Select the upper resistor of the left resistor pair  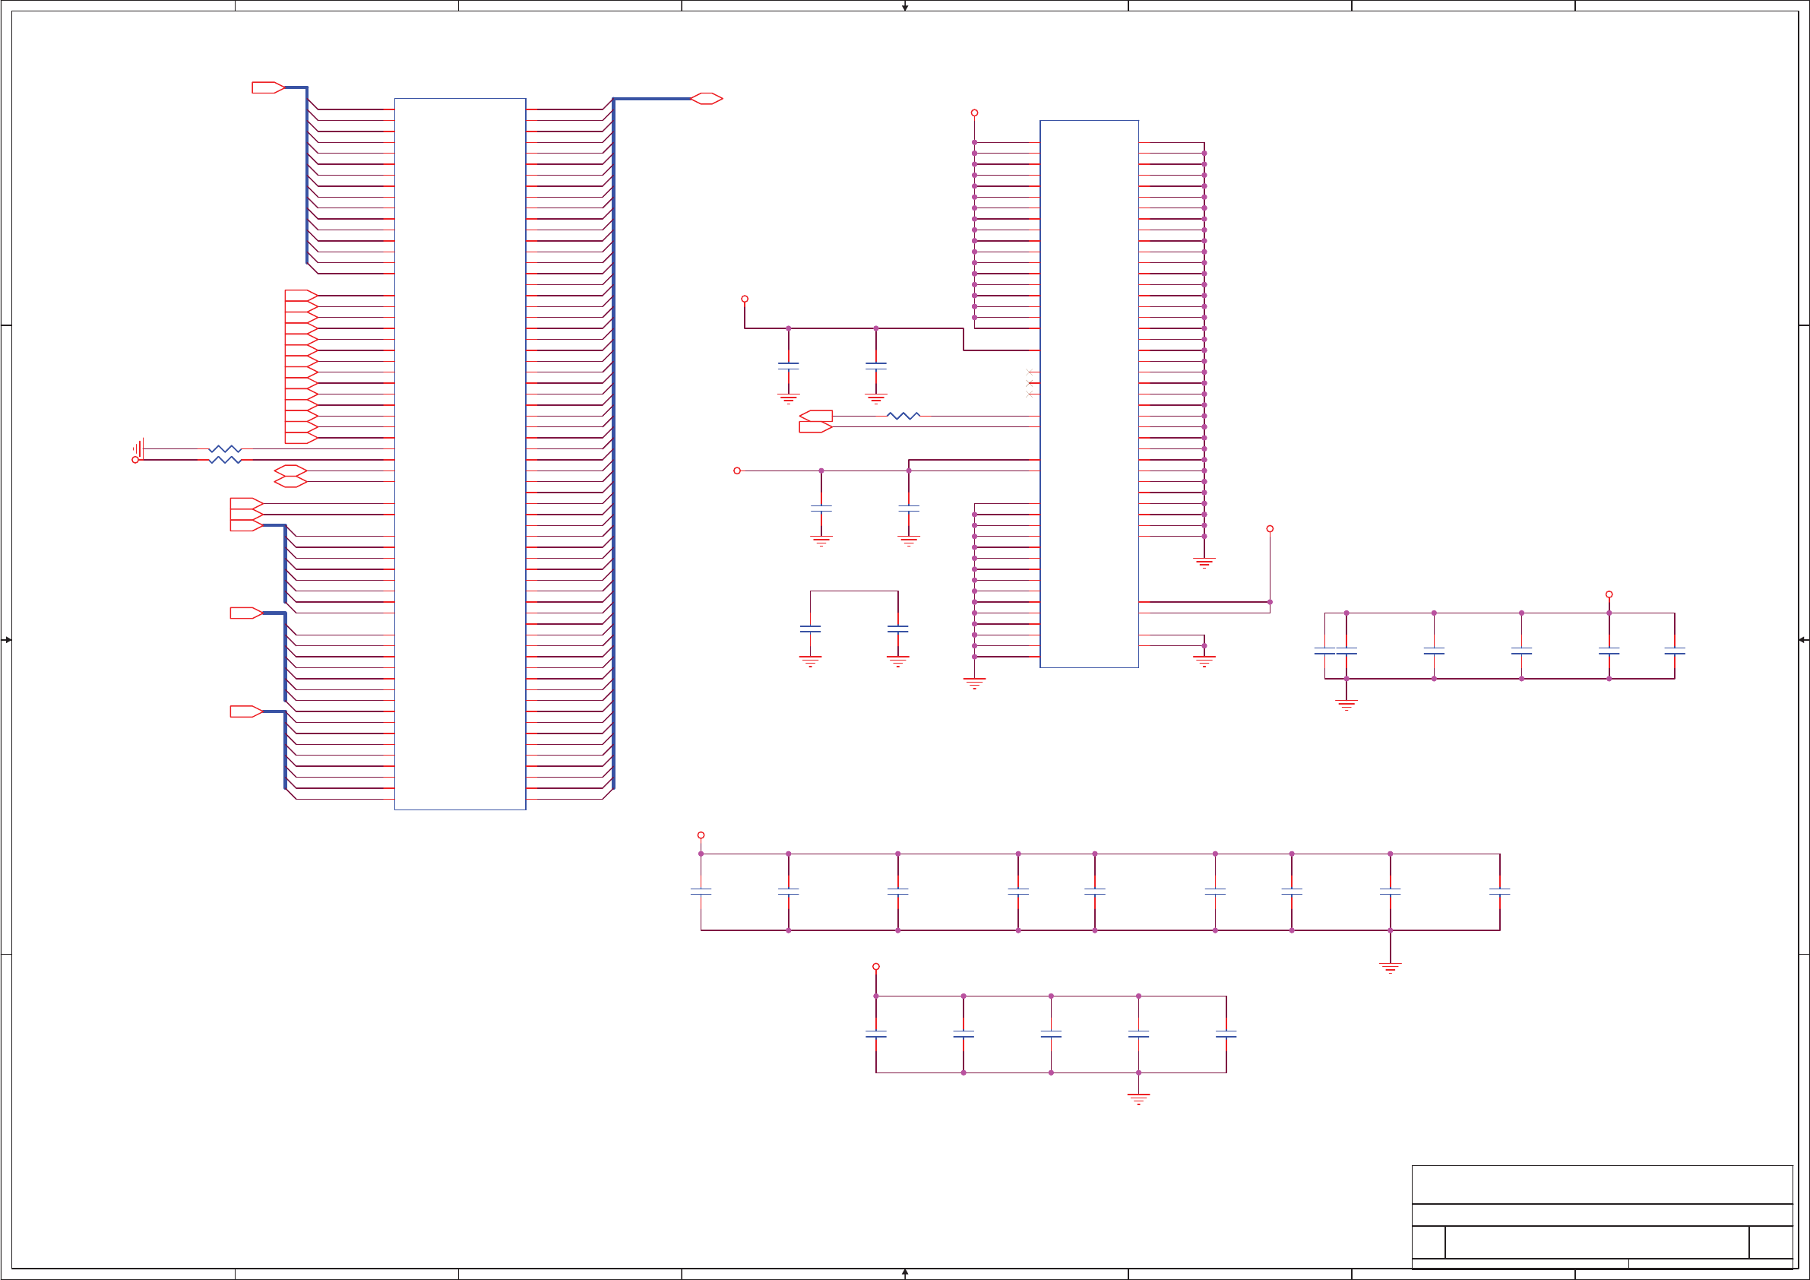[x=225, y=448]
